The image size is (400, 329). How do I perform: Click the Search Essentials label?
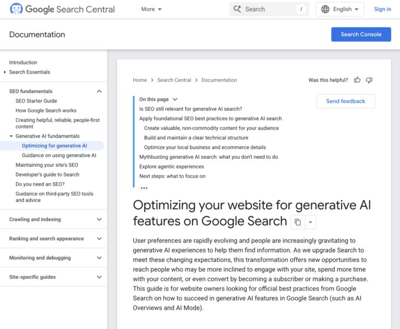coord(30,72)
